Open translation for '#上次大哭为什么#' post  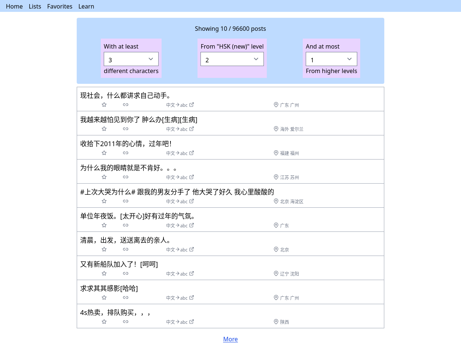pyautogui.click(x=180, y=201)
